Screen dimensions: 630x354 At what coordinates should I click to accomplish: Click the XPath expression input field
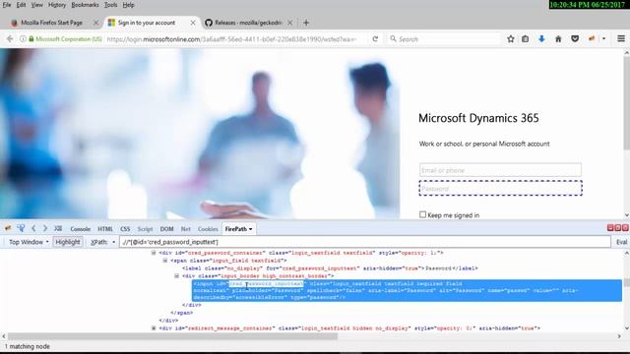pyautogui.click(x=365, y=242)
